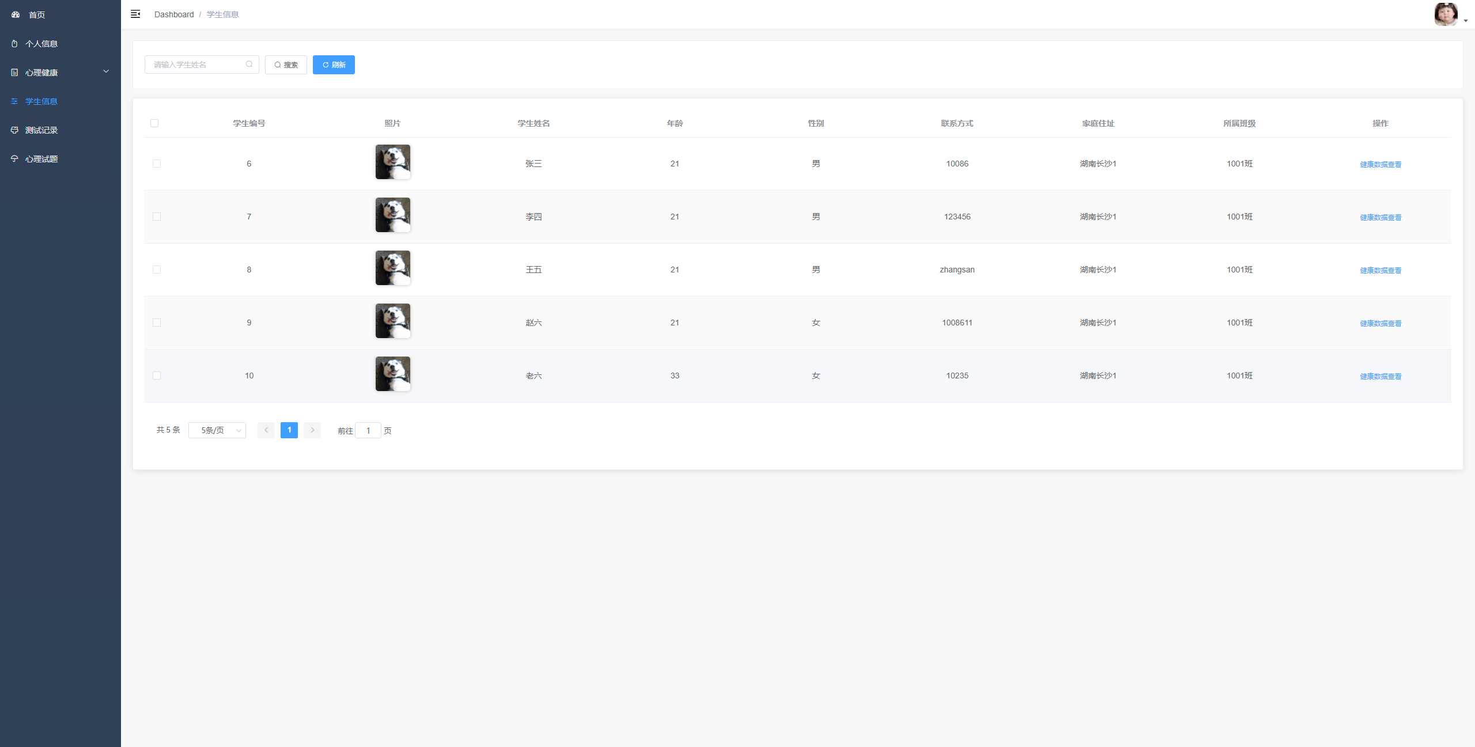Click the 联系方式 column header
Image resolution: width=1475 pixels, height=747 pixels.
(957, 123)
